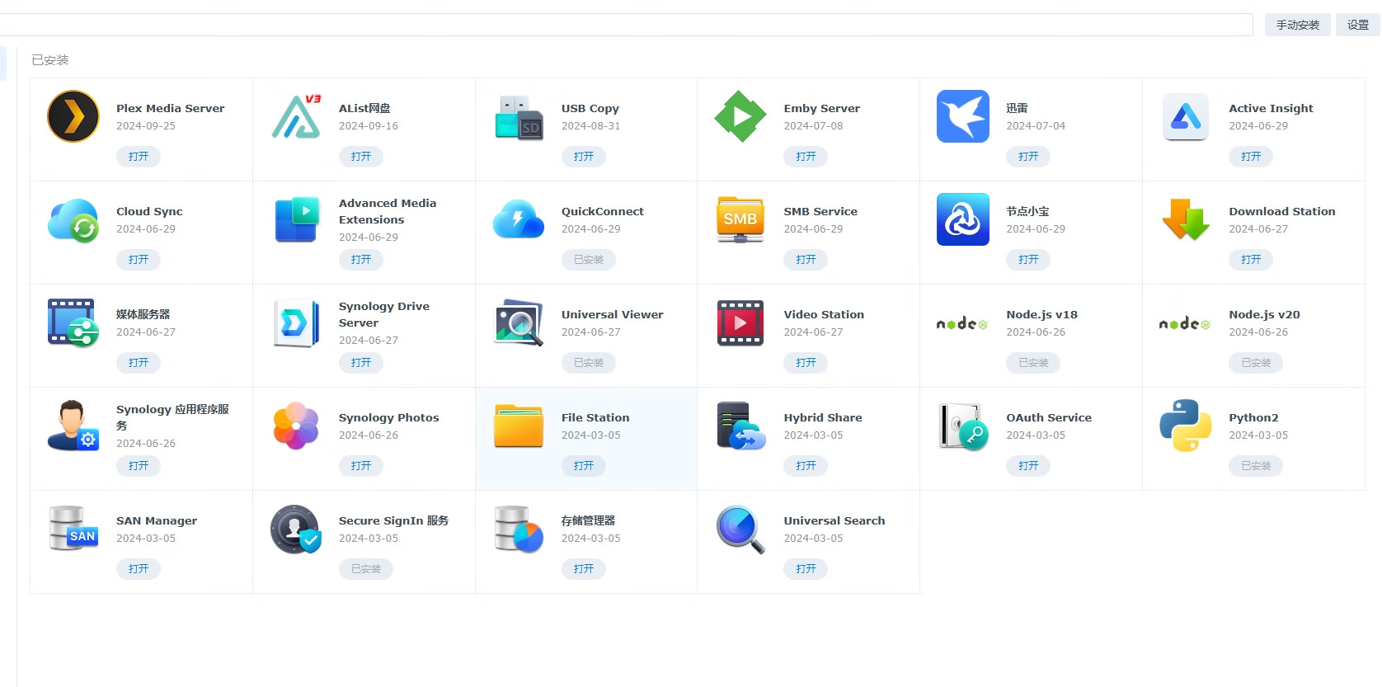
Task: Click the Node.js v18 logo
Action: pyautogui.click(x=962, y=323)
